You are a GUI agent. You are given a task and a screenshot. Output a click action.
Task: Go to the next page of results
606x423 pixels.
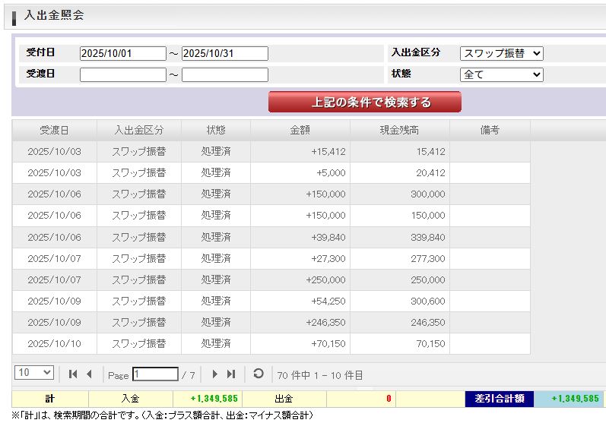point(215,374)
